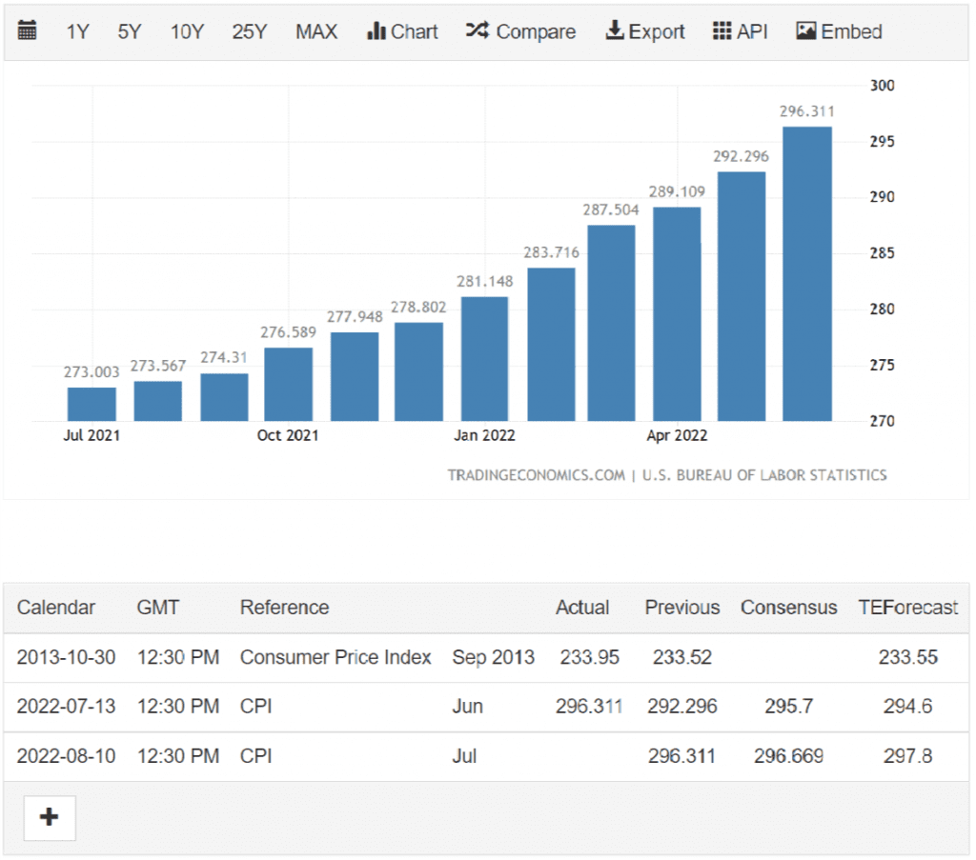The height and width of the screenshot is (860, 976).
Task: Select the 281.148 bar in the chart
Action: (x=484, y=359)
